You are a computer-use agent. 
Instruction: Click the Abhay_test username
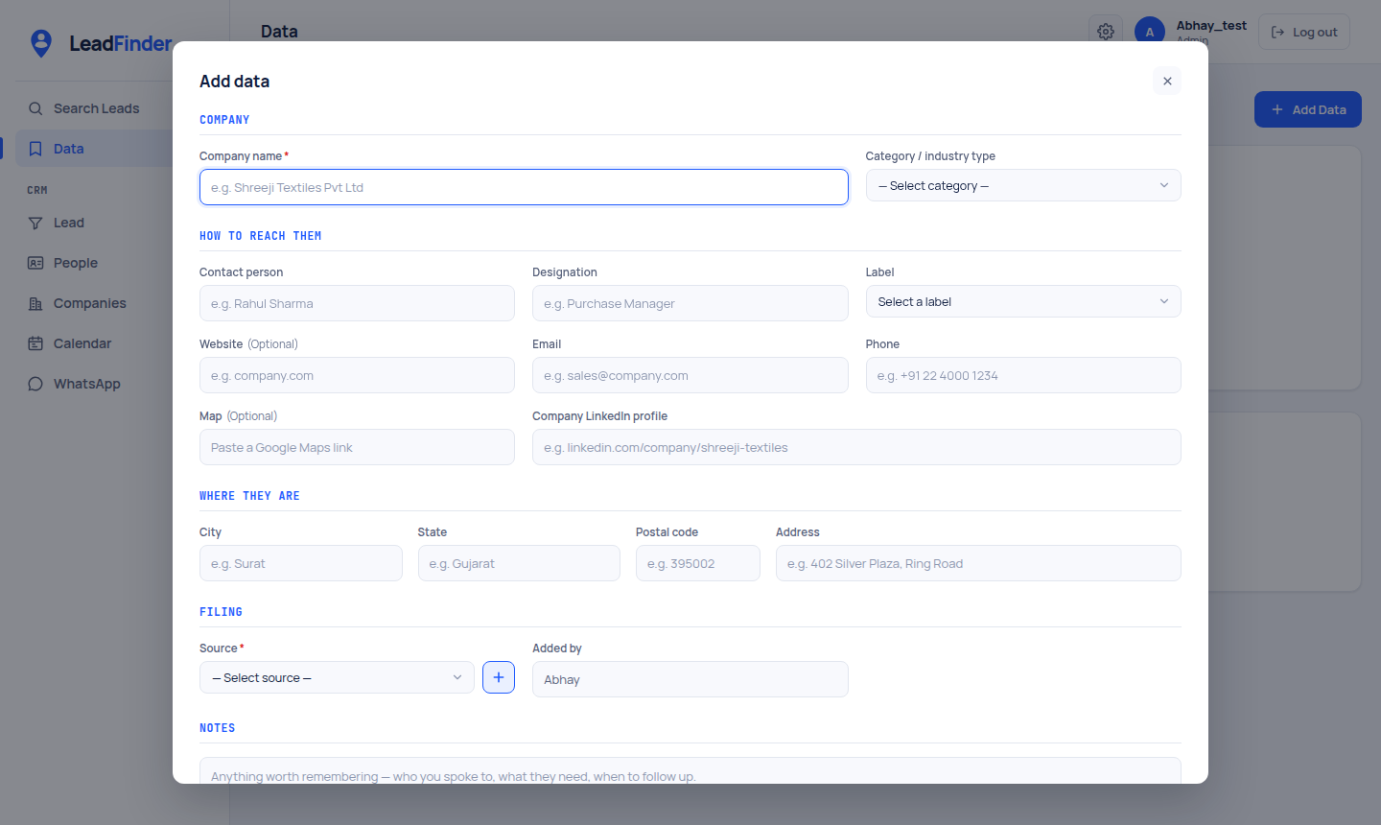point(1211,26)
